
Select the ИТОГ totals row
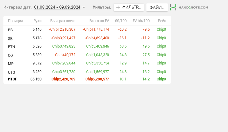coord(12,79)
